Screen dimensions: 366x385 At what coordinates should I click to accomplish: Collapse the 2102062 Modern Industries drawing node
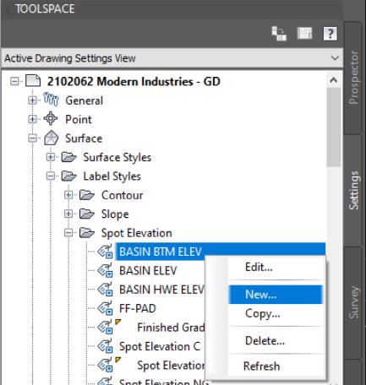click(14, 81)
